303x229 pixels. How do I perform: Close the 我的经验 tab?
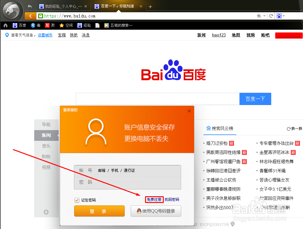[86, 6]
